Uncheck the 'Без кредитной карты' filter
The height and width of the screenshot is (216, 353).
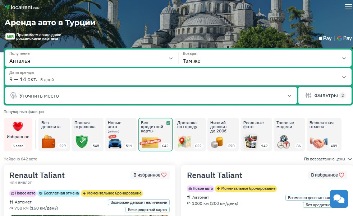(x=155, y=135)
